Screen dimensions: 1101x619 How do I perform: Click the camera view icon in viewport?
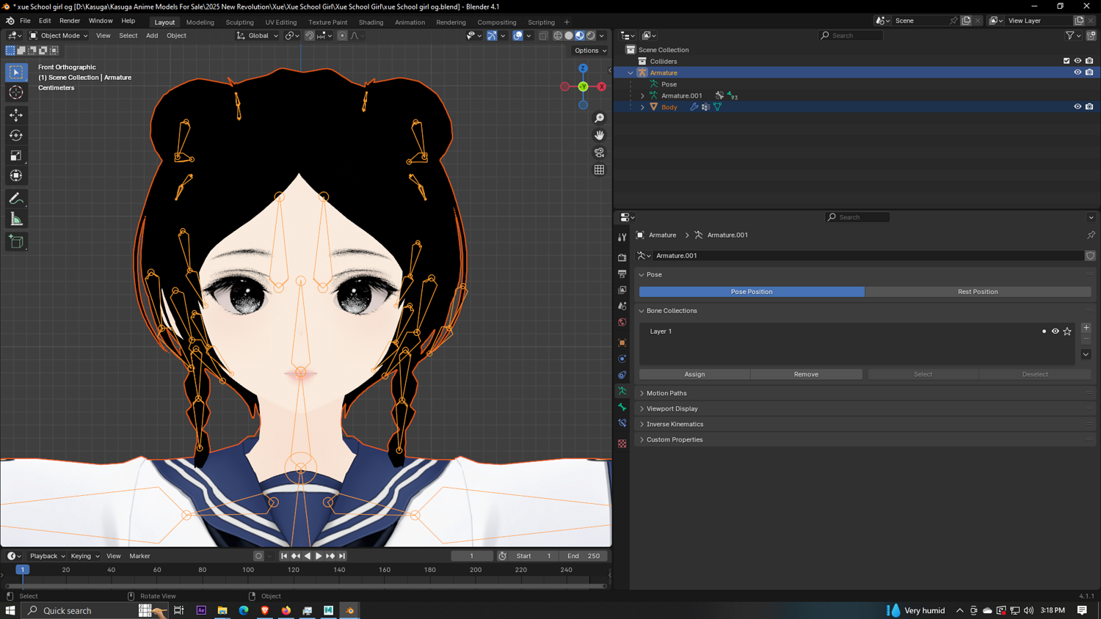(x=599, y=153)
